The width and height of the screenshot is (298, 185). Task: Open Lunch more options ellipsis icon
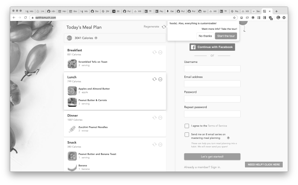[160, 79]
